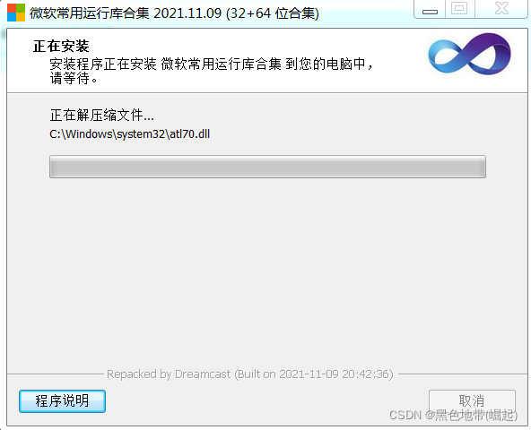Cancel installation with the 取消 button
Viewport: 531px width, 430px height.
tap(472, 401)
